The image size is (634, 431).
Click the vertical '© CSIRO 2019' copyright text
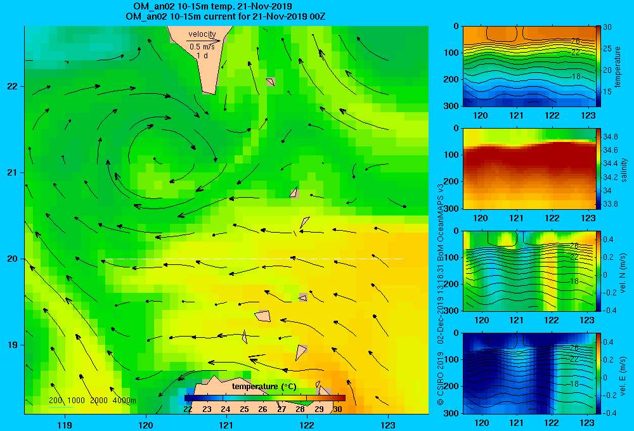coord(441,378)
